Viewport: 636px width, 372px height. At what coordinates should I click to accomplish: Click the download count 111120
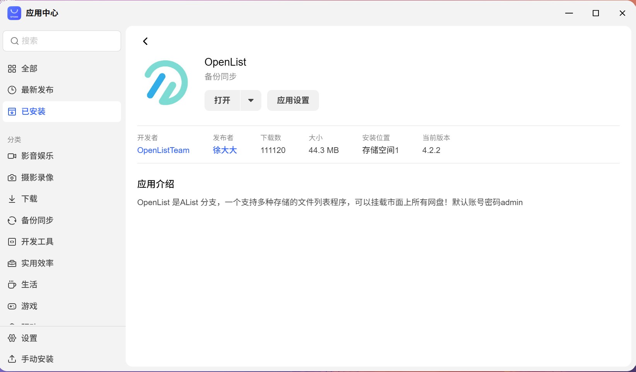pyautogui.click(x=273, y=150)
